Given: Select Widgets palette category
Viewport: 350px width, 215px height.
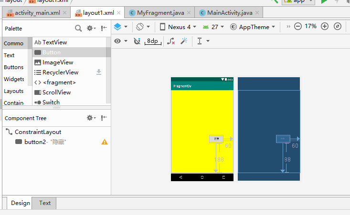Looking at the screenshot, I should point(14,79).
